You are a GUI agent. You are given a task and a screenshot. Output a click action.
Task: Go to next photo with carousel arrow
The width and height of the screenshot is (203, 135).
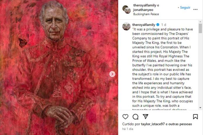pyautogui.click(x=112, y=74)
